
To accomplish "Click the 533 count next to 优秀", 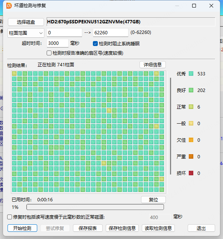I will [x=201, y=74].
